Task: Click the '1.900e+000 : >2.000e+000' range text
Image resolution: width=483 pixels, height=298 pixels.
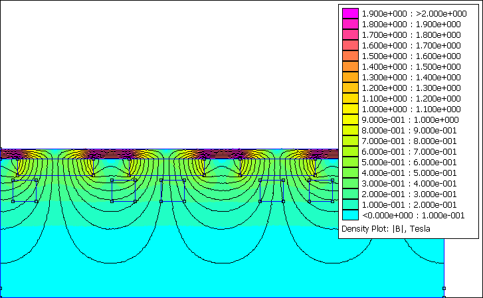Action: (x=414, y=13)
